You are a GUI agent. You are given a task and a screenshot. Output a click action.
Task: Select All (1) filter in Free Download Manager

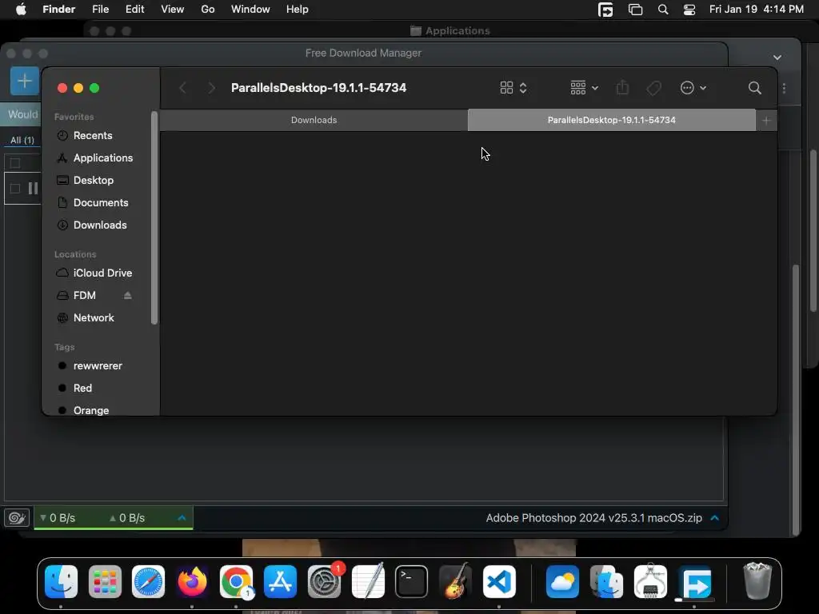(x=22, y=141)
